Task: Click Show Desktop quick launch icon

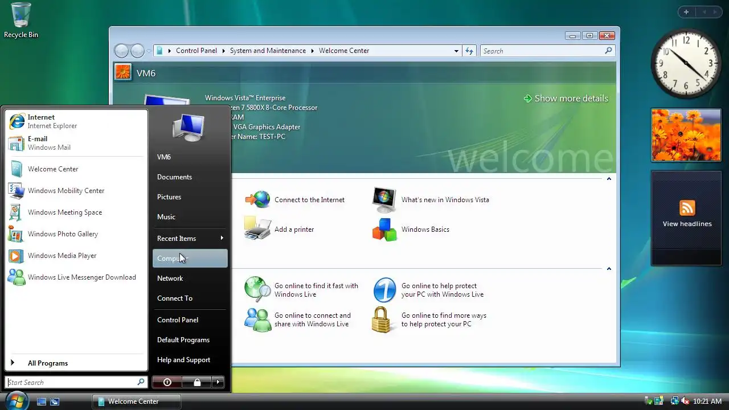Action: click(42, 401)
